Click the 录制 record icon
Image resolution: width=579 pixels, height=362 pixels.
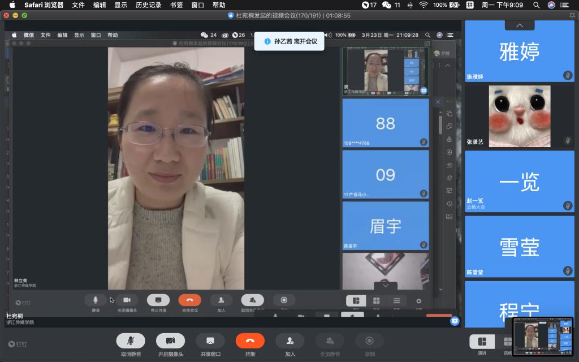click(x=370, y=341)
